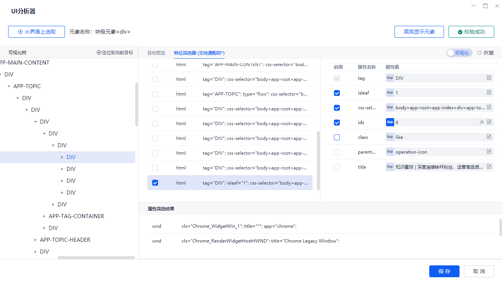Click the circular arrow icon beside 恢复
The image size is (502, 282).
[479, 53]
